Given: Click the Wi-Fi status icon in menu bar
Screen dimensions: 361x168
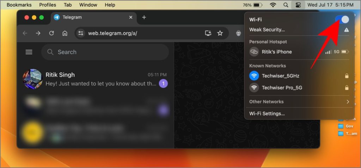Looking at the screenshot, I should point(273,5).
